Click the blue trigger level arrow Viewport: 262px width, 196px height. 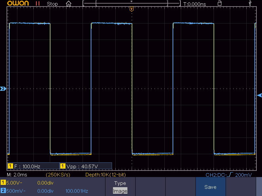pyautogui.click(x=259, y=95)
